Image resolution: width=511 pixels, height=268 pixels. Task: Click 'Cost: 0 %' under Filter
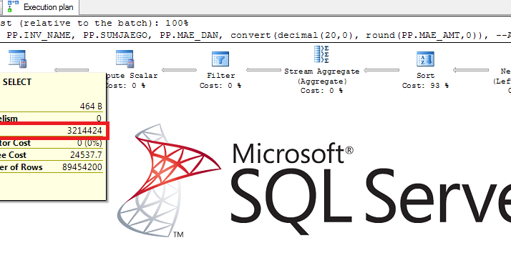pyautogui.click(x=220, y=86)
